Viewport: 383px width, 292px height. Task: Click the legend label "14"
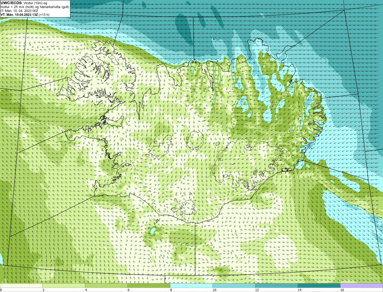(x=300, y=290)
